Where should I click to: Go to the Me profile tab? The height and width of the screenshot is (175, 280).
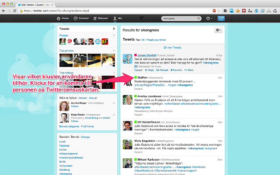118,18
